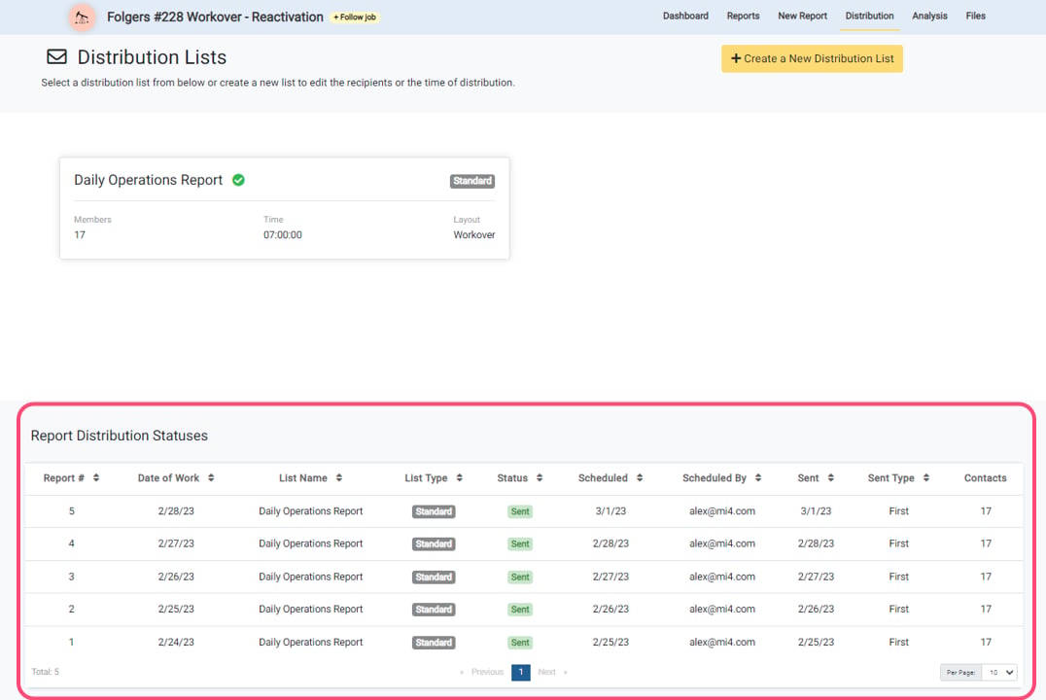
Task: Click the Members value 17 on card
Action: click(x=80, y=235)
